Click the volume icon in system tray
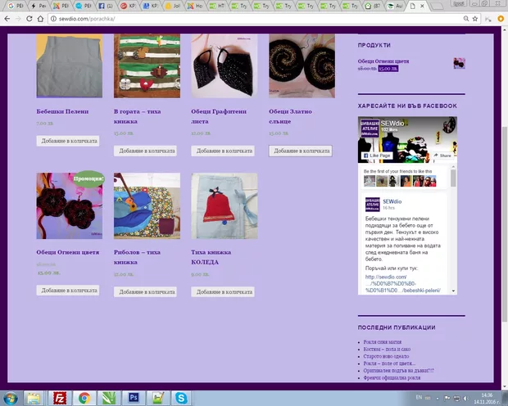The height and width of the screenshot is (406, 508). click(x=466, y=398)
